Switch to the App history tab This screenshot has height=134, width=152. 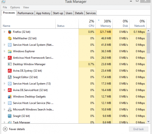coord(43,13)
